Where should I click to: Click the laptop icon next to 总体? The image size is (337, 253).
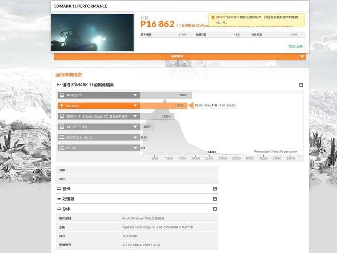click(x=59, y=209)
